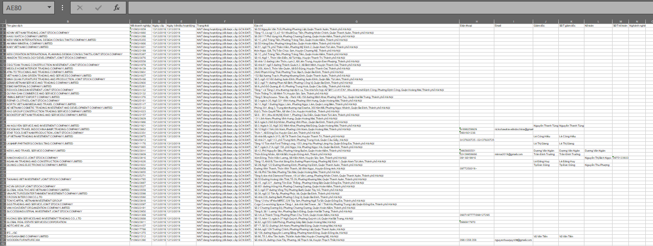
Task: Select cell 'YIMING IMPORT EXPORT COMPANY LIMITED'
Action: pyautogui.click(x=68, y=97)
